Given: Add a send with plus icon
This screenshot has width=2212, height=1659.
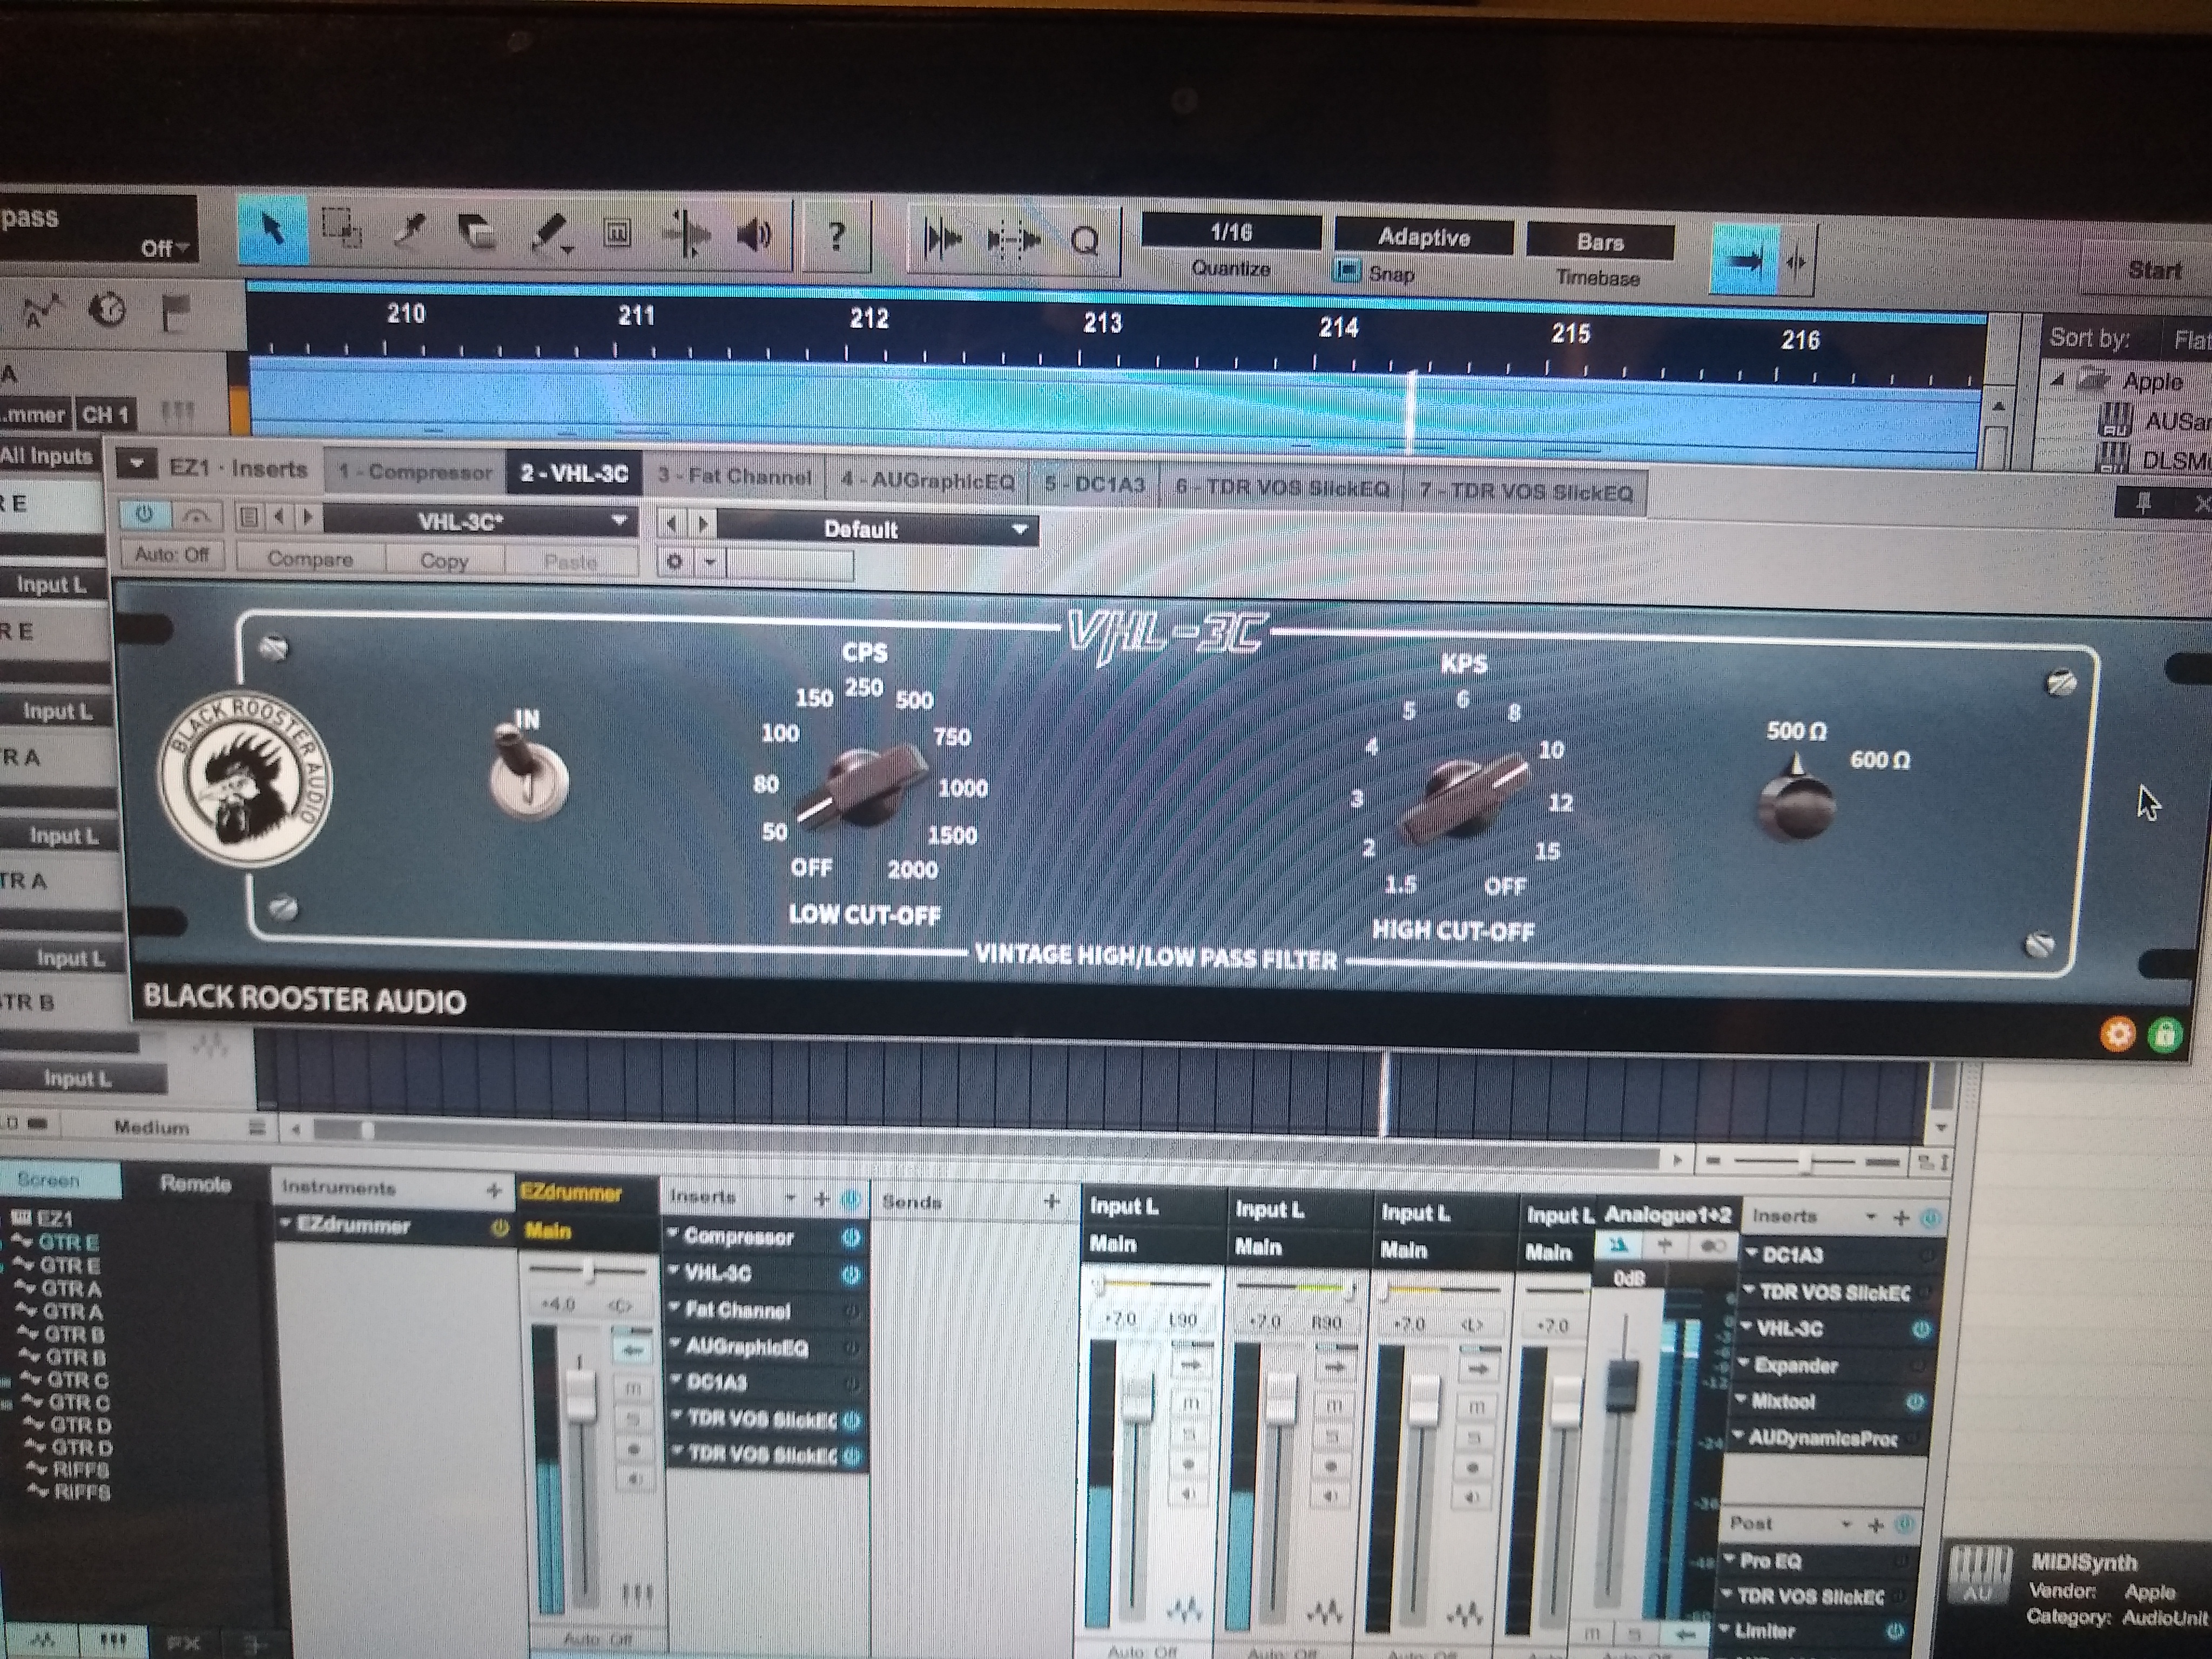Looking at the screenshot, I should point(1051,1202).
